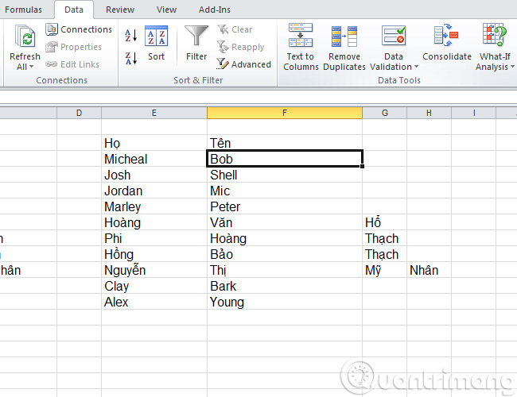Screen dimensions: 517x397
Task: Click the Refresh All icon
Action: (25, 37)
